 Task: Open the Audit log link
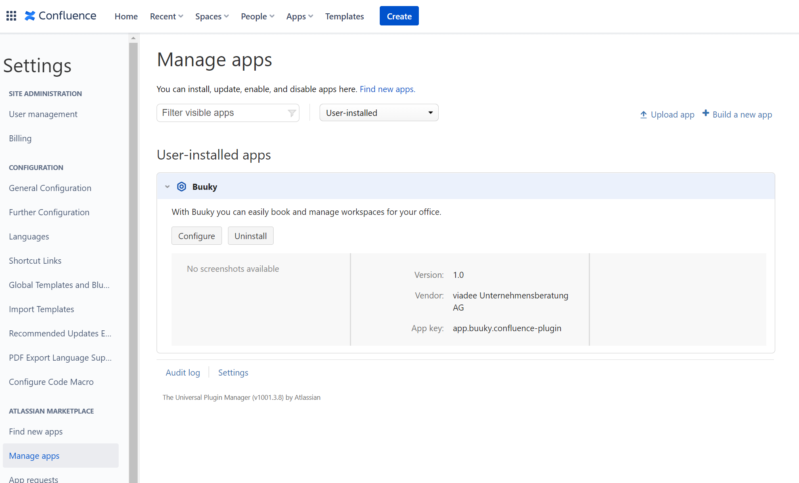[x=183, y=372]
